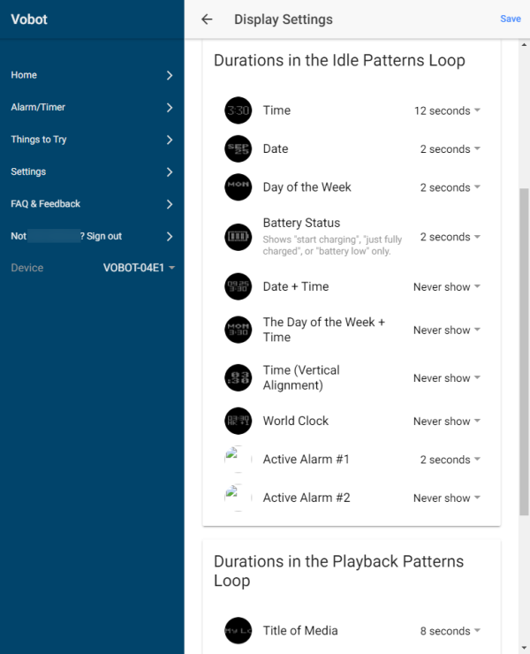The width and height of the screenshot is (530, 654).
Task: Open the Alarm/Timer menu item
Action: pyautogui.click(x=92, y=107)
